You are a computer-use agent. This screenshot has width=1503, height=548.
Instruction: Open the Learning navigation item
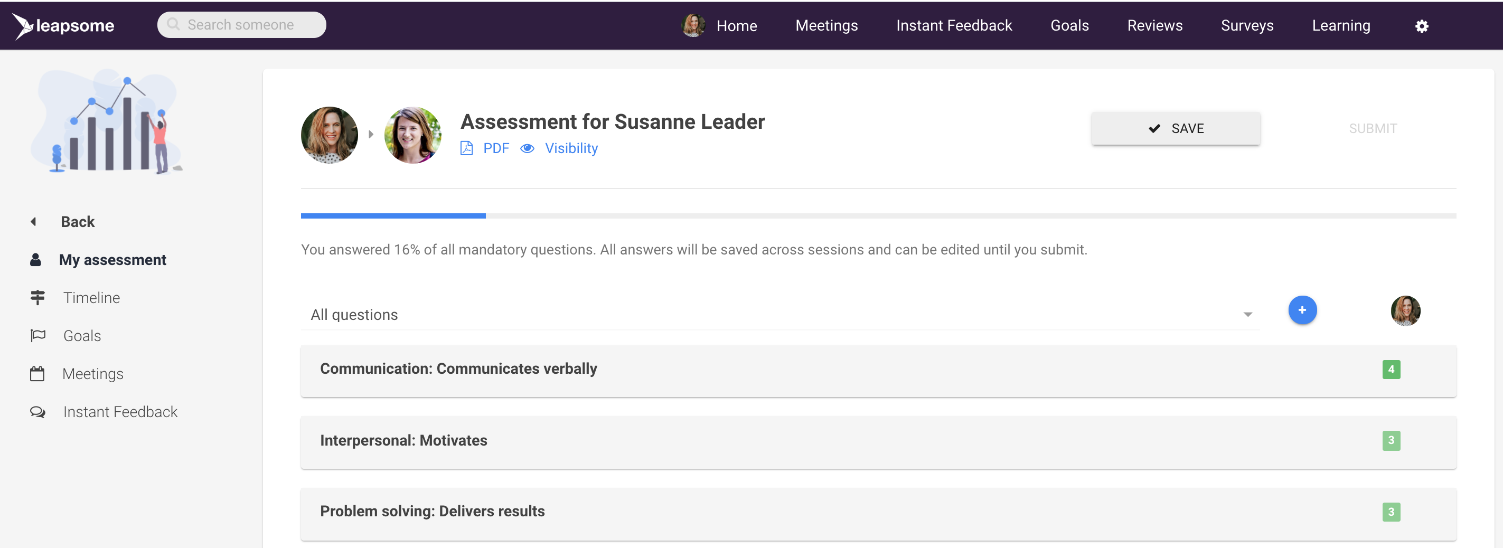tap(1340, 26)
